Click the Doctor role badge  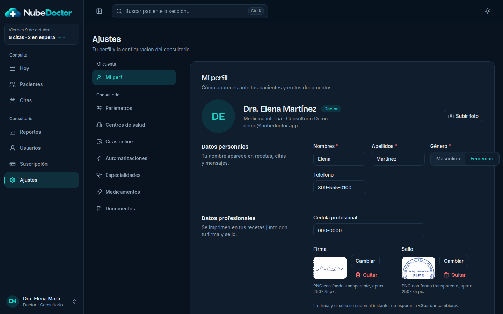331,109
